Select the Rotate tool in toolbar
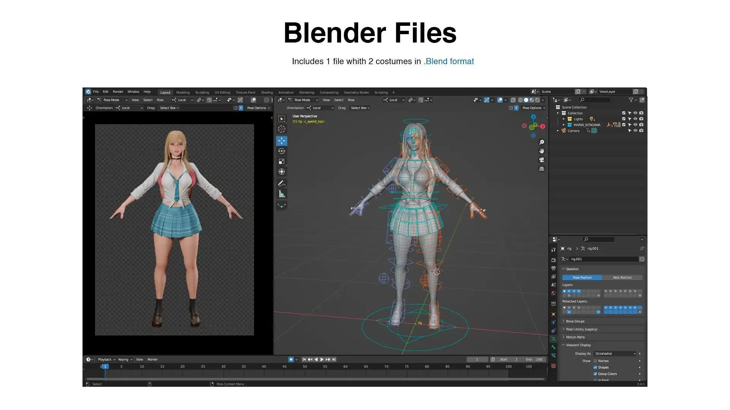The height and width of the screenshot is (410, 730). point(281,151)
